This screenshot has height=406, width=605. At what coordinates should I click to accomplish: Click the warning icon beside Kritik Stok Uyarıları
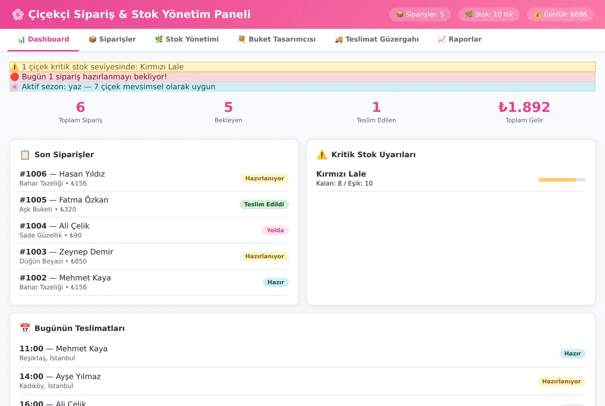[322, 155]
